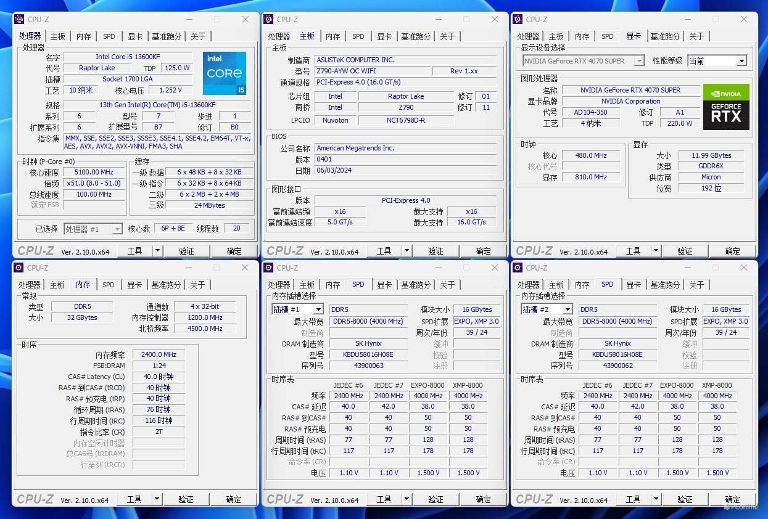The image size is (768, 519).
Task: Click the 验证 button in the slot #1 SPD window
Action: coord(436,499)
